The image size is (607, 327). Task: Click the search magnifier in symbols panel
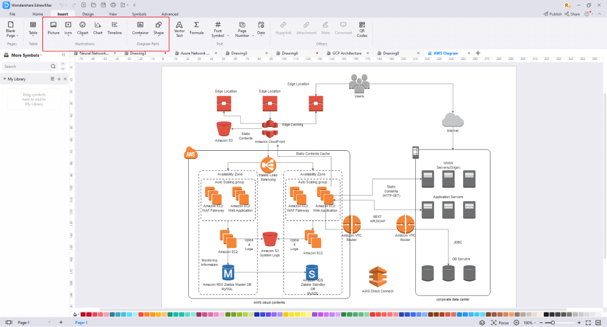(x=53, y=67)
